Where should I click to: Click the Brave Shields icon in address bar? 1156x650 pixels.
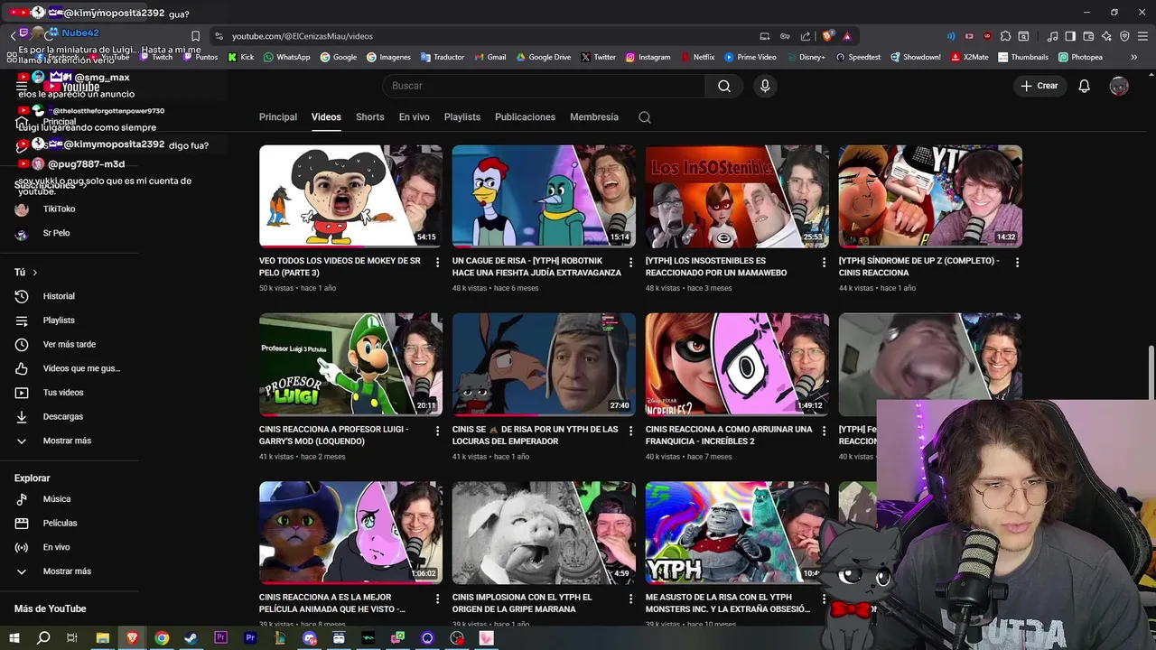(x=827, y=36)
